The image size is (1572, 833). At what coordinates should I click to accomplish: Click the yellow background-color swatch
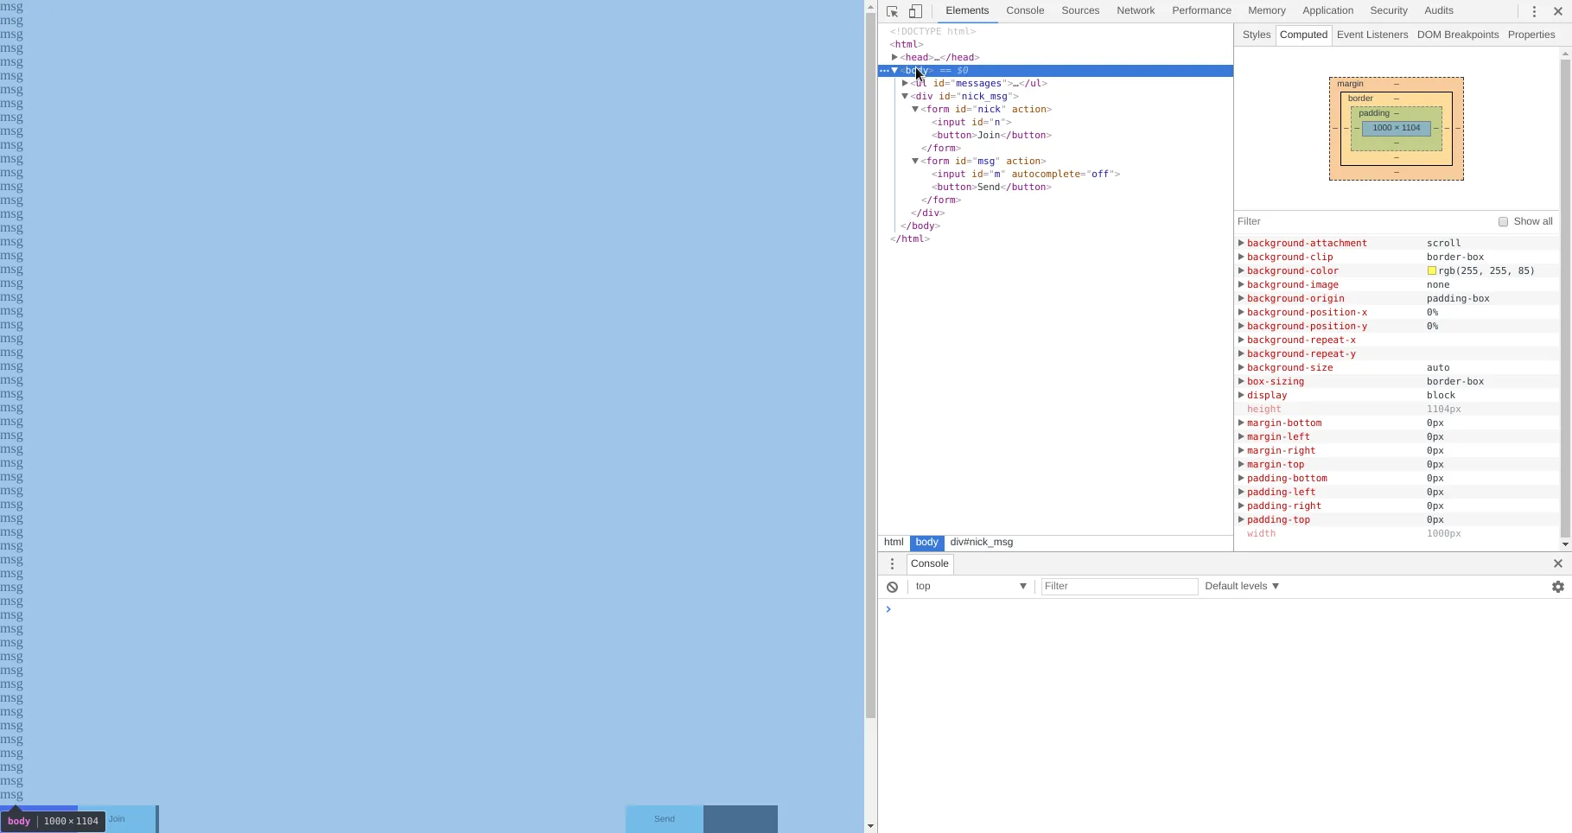pyautogui.click(x=1432, y=270)
